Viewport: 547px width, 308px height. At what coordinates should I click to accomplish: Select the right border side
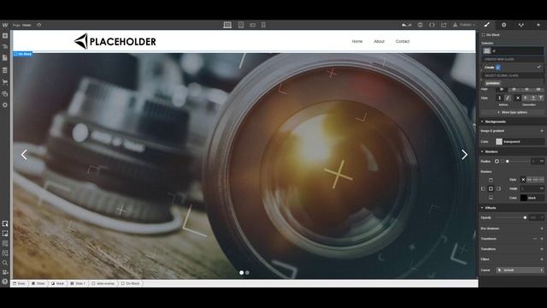tap(498, 188)
